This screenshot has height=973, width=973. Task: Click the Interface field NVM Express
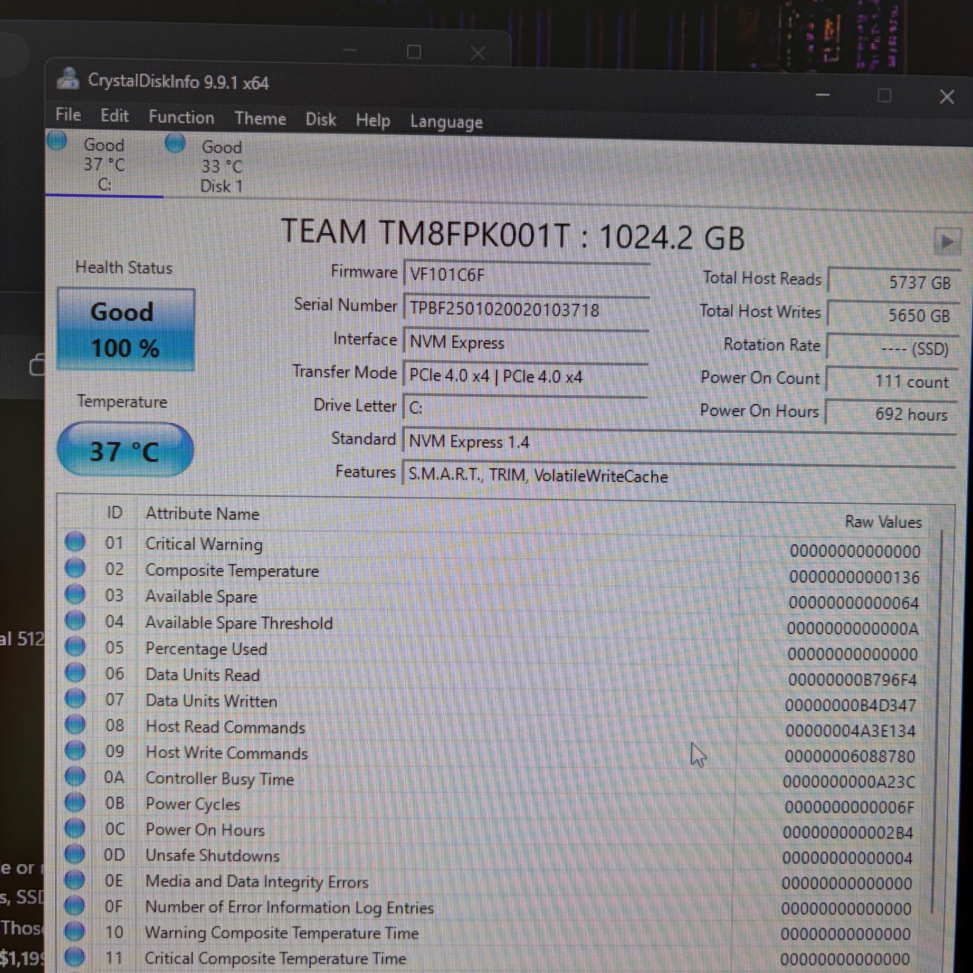[526, 343]
